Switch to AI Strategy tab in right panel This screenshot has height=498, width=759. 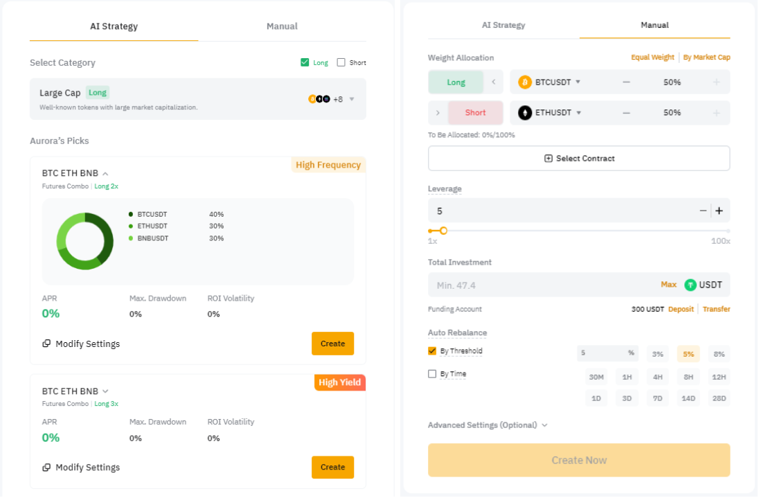(503, 25)
